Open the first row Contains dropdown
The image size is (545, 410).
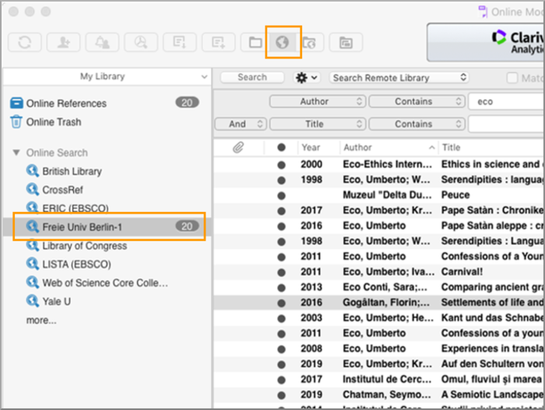pos(417,101)
